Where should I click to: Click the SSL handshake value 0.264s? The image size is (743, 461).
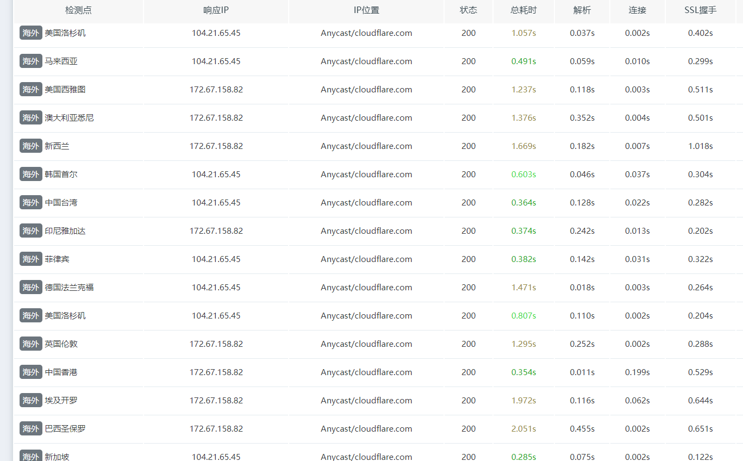tap(701, 288)
